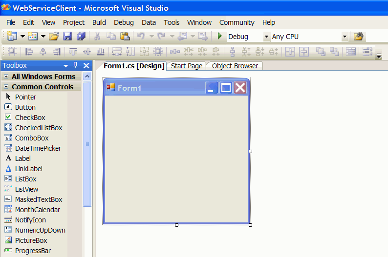This screenshot has width=388, height=257.
Task: Select the Form1.cs [Design] tab
Action: click(x=134, y=66)
